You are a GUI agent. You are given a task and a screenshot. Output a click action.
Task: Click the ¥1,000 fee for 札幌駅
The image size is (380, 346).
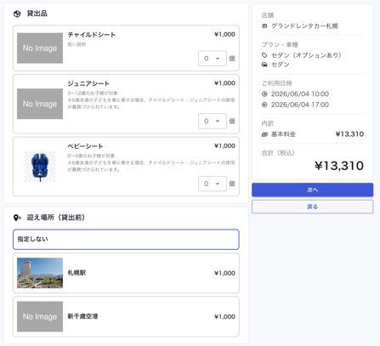224,273
